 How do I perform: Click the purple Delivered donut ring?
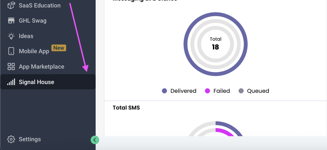[x=185, y=44]
